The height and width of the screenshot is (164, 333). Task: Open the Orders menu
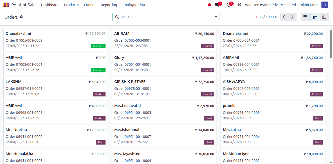click(90, 5)
